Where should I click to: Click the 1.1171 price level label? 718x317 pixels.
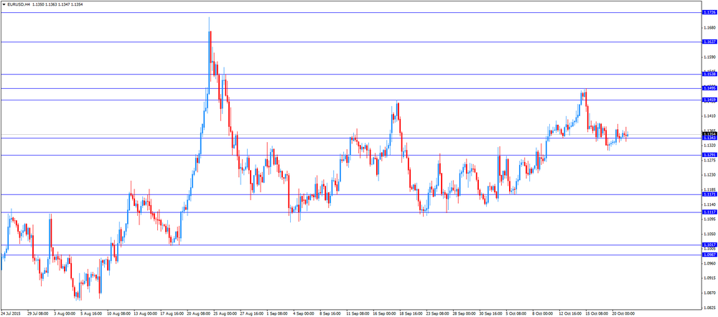(x=709, y=194)
